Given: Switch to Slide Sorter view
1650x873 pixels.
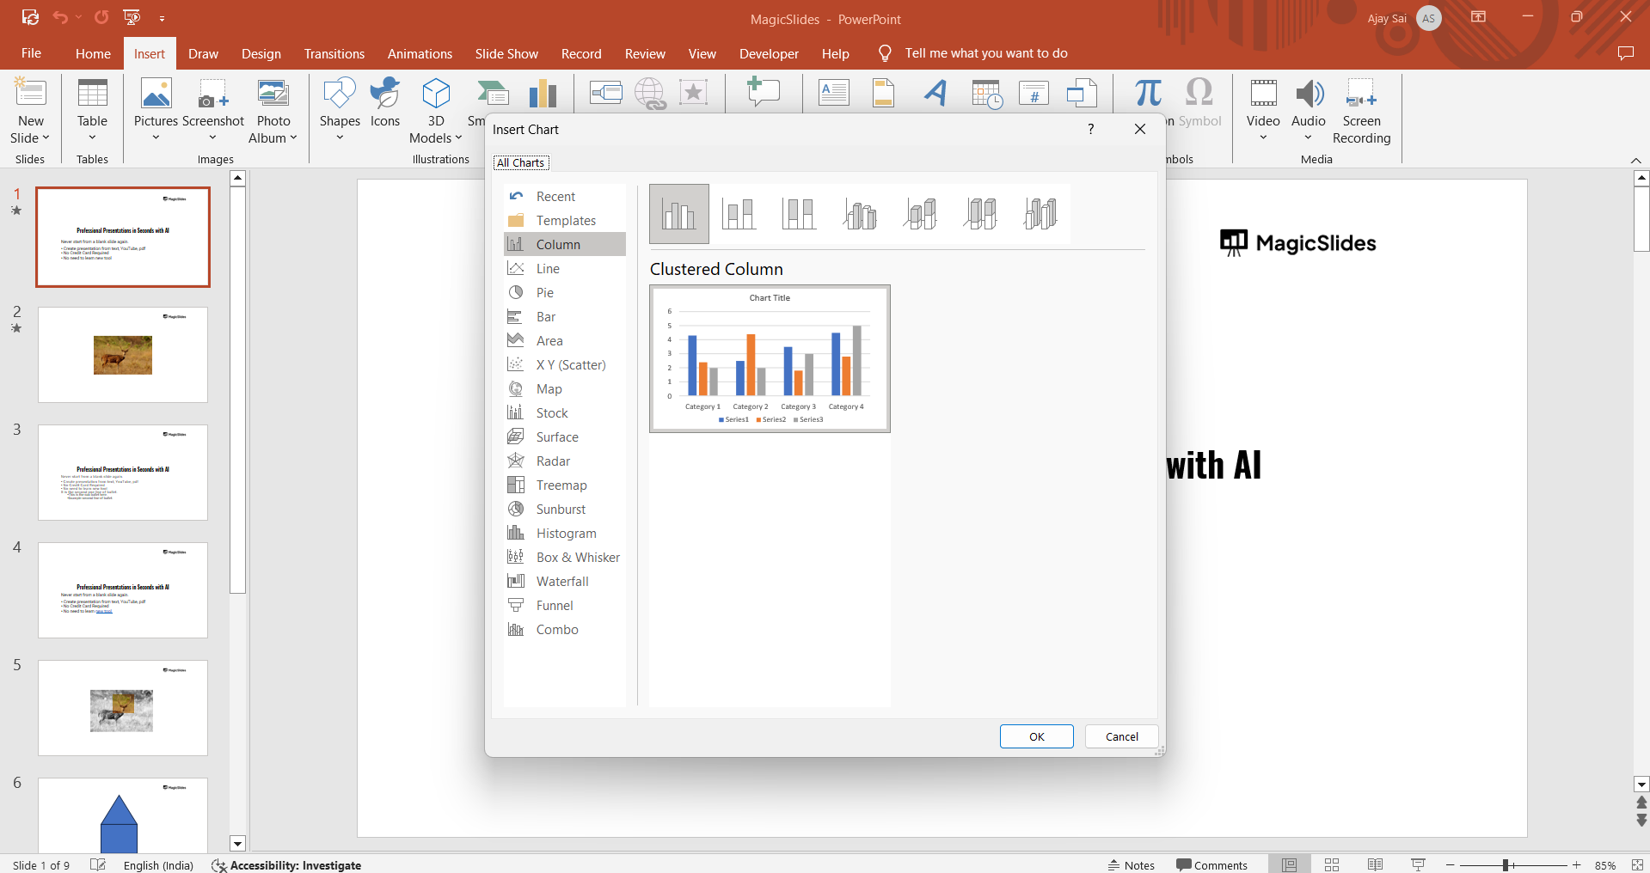Looking at the screenshot, I should pyautogui.click(x=1332, y=864).
